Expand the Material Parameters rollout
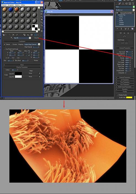Image resolution: width=136 pixels, height=194 pixels. 125,77
